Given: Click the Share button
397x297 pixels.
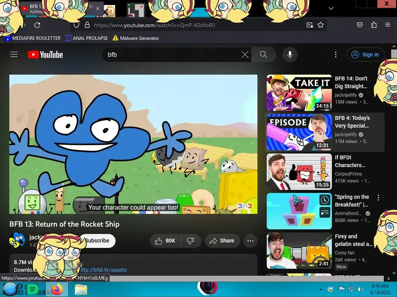Looking at the screenshot, I should click(x=222, y=241).
